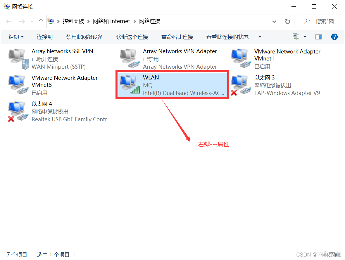This screenshot has width=345, height=260.
Task: Toggle the preview pane button
Action: point(318,37)
